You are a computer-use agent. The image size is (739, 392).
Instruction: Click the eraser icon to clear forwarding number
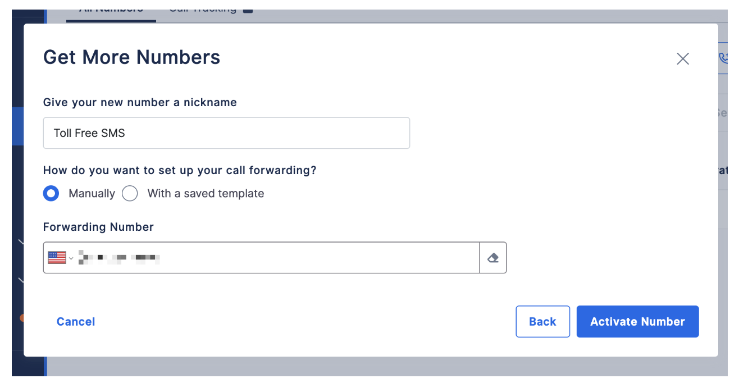492,257
